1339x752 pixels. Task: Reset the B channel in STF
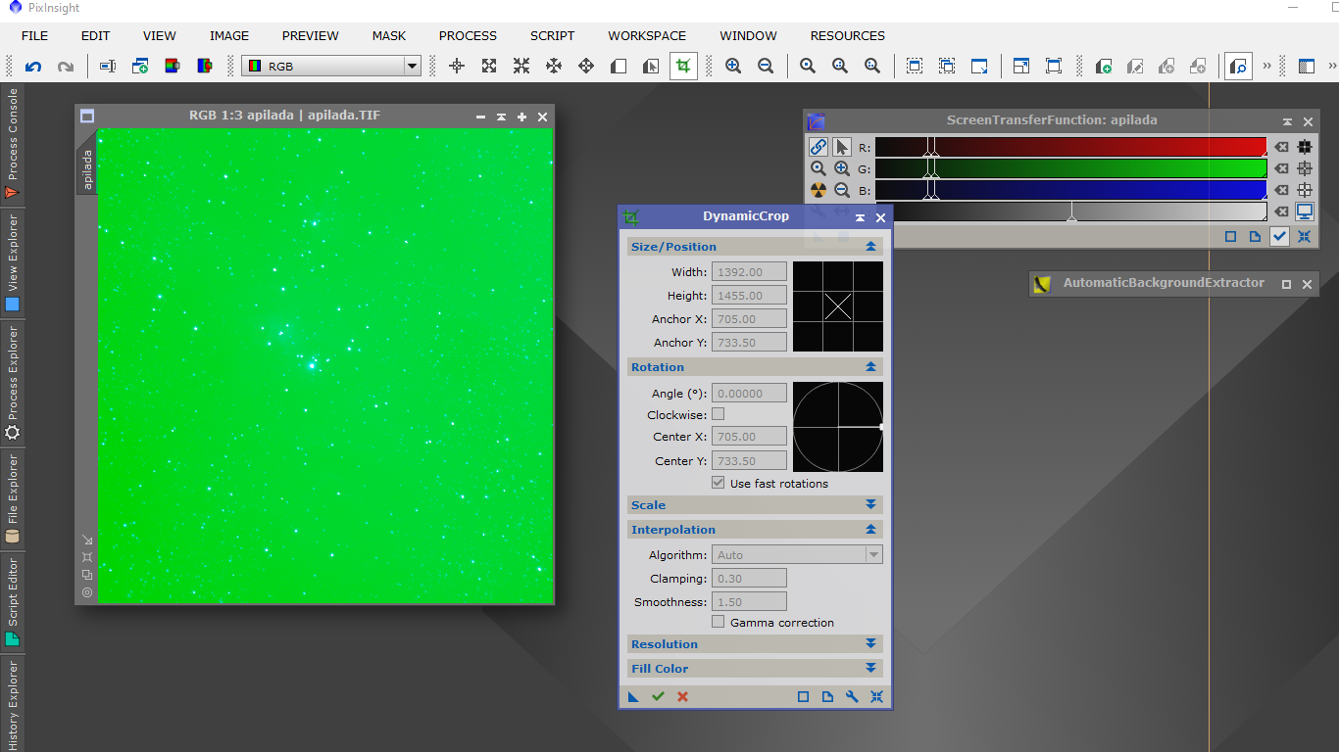[x=1281, y=190]
